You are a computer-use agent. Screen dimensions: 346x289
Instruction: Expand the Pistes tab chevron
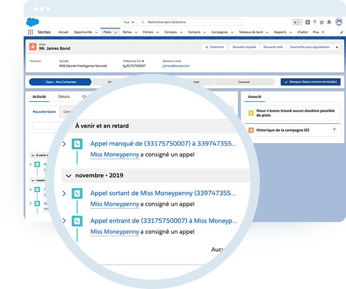[x=115, y=32]
